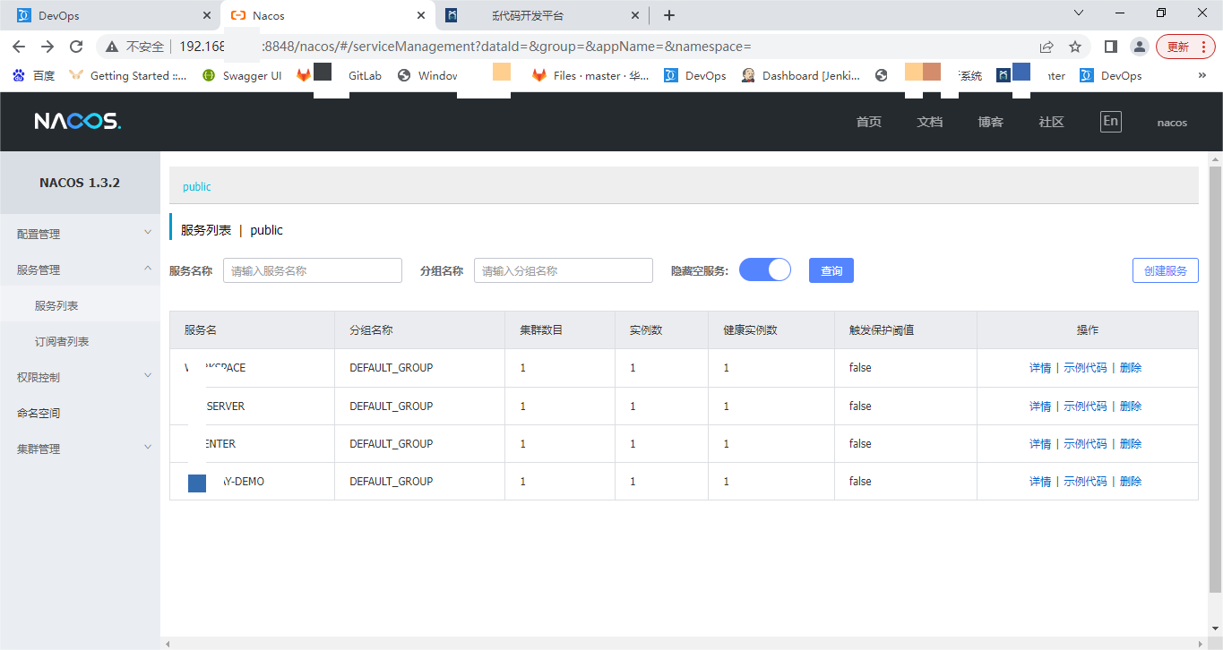The width and height of the screenshot is (1223, 650).
Task: Click the 查询 button
Action: (x=831, y=270)
